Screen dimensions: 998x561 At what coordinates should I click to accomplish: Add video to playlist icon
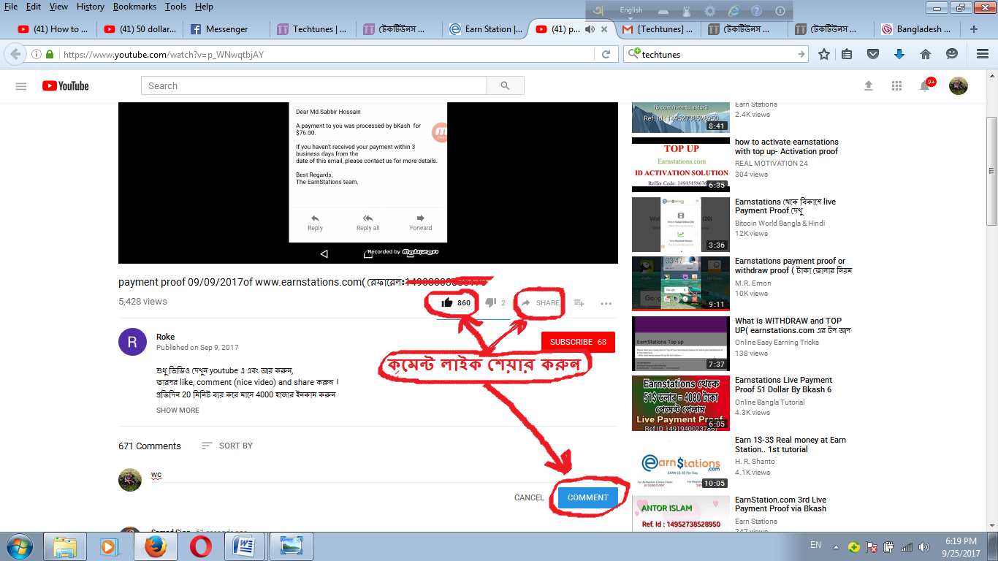pyautogui.click(x=579, y=302)
